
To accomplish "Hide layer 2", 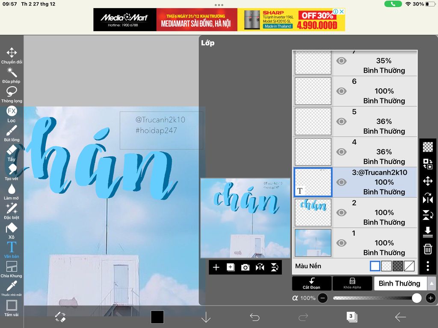I will click(x=341, y=213).
